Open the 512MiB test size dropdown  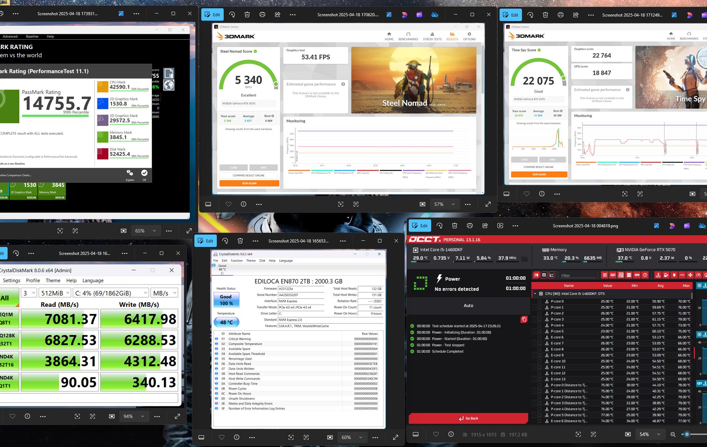click(55, 293)
